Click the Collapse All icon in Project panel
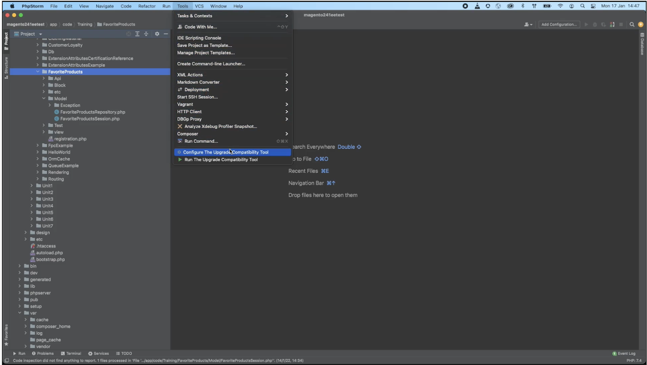 coord(146,34)
